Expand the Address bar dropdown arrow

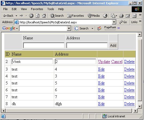coord(114,22)
